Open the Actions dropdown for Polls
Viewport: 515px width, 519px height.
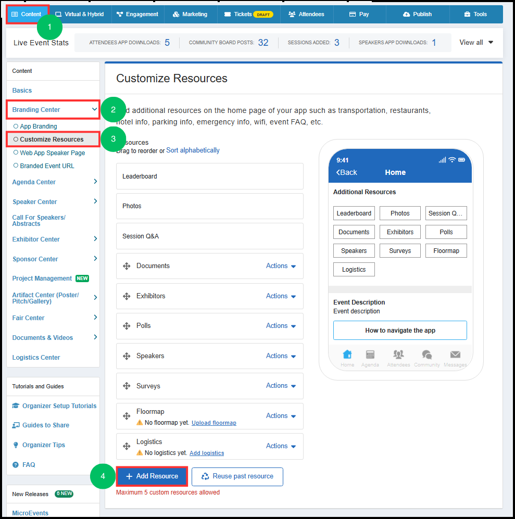pyautogui.click(x=281, y=326)
